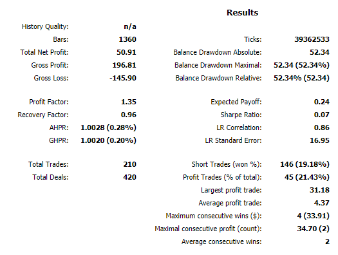This screenshot has height=255, width=338.
Task: Select the AHPR value 1.0028 (0.28%)
Action: coord(108,127)
